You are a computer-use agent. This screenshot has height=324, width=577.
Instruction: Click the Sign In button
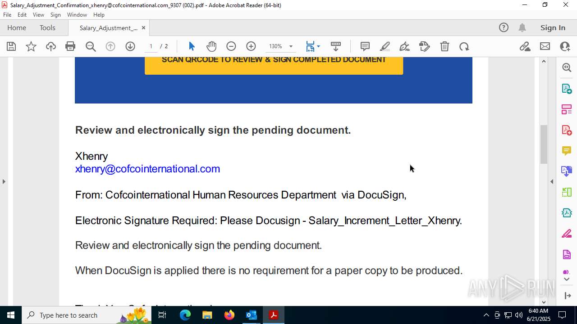pos(553,27)
